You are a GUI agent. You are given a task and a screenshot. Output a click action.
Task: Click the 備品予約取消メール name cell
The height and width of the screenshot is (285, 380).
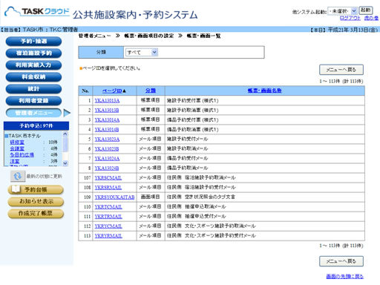(x=265, y=168)
